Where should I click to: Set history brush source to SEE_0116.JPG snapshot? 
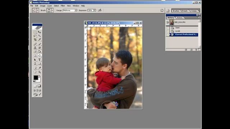[x=167, y=22]
